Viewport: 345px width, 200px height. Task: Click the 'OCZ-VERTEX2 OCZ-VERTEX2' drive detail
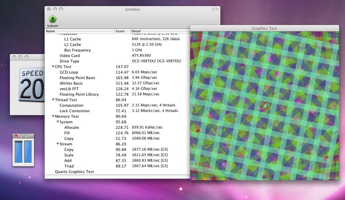point(156,61)
